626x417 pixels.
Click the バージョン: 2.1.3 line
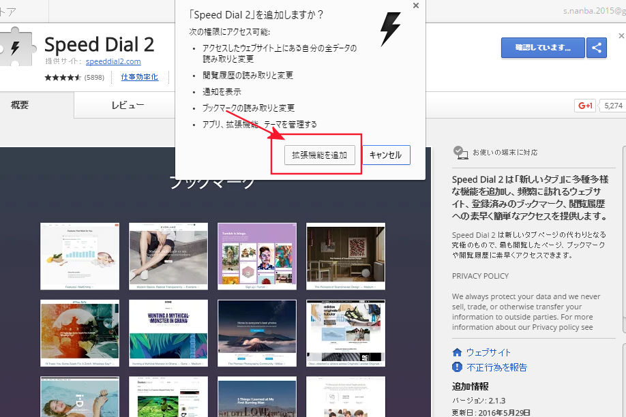[x=479, y=401]
